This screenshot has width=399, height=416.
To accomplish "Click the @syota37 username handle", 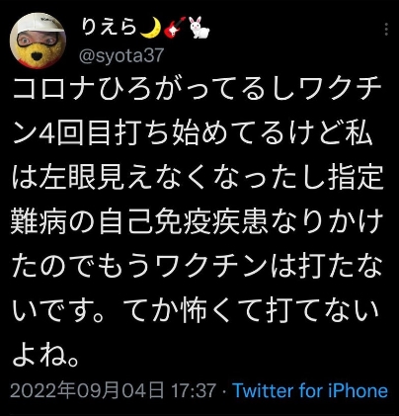I will coord(121,55).
